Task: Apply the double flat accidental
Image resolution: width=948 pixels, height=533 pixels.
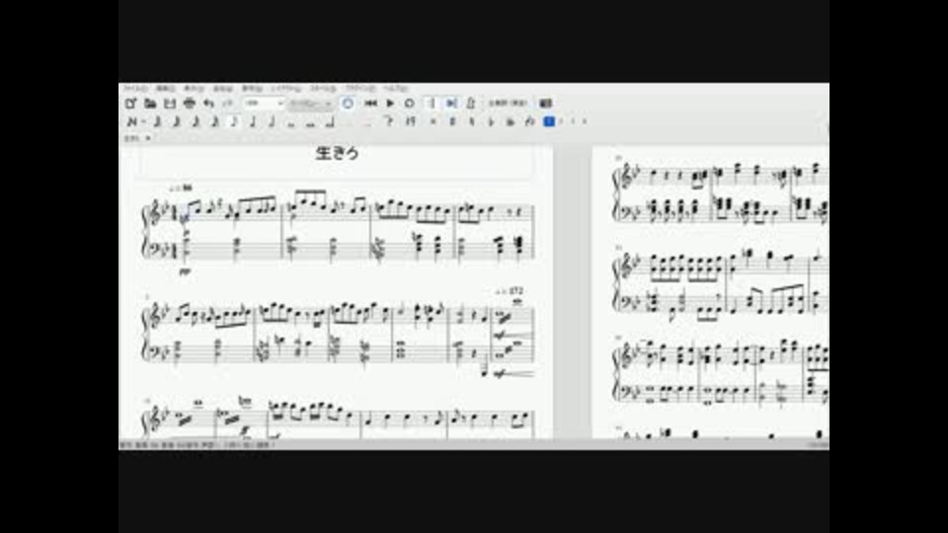Action: tap(511, 121)
